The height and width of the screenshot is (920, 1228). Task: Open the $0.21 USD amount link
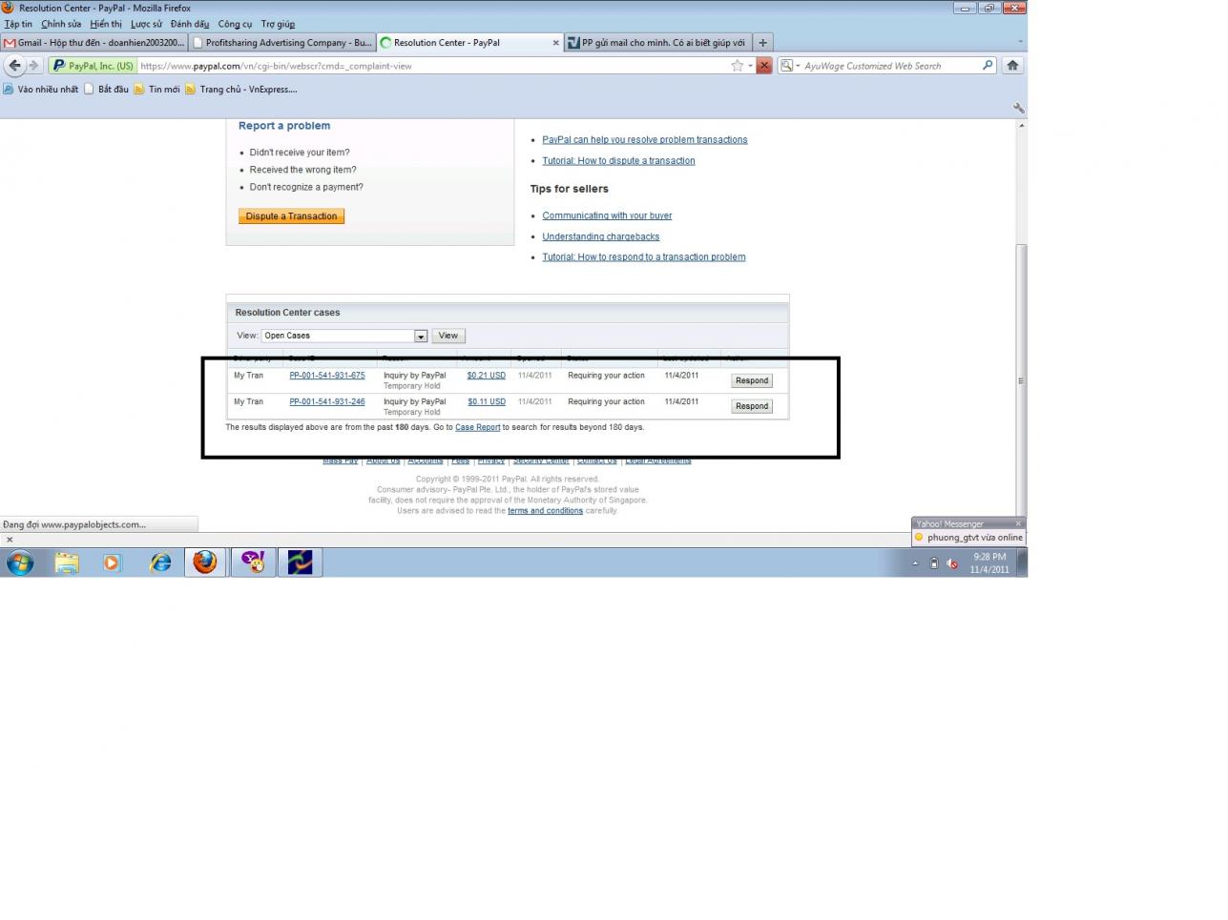point(487,376)
